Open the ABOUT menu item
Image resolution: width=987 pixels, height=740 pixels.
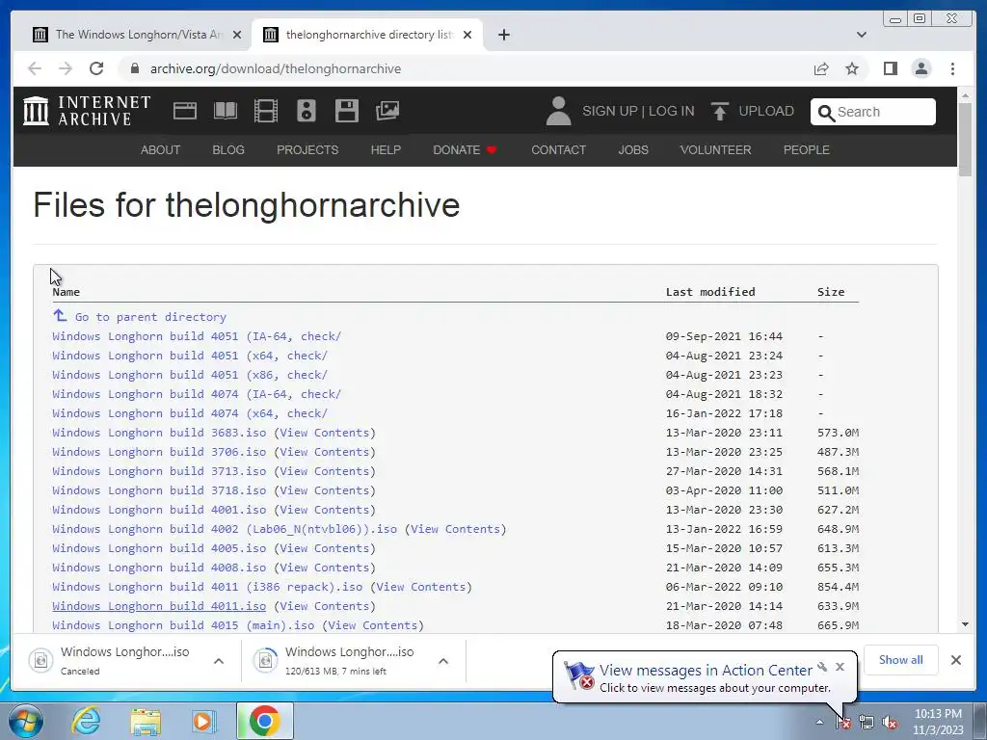click(x=161, y=149)
